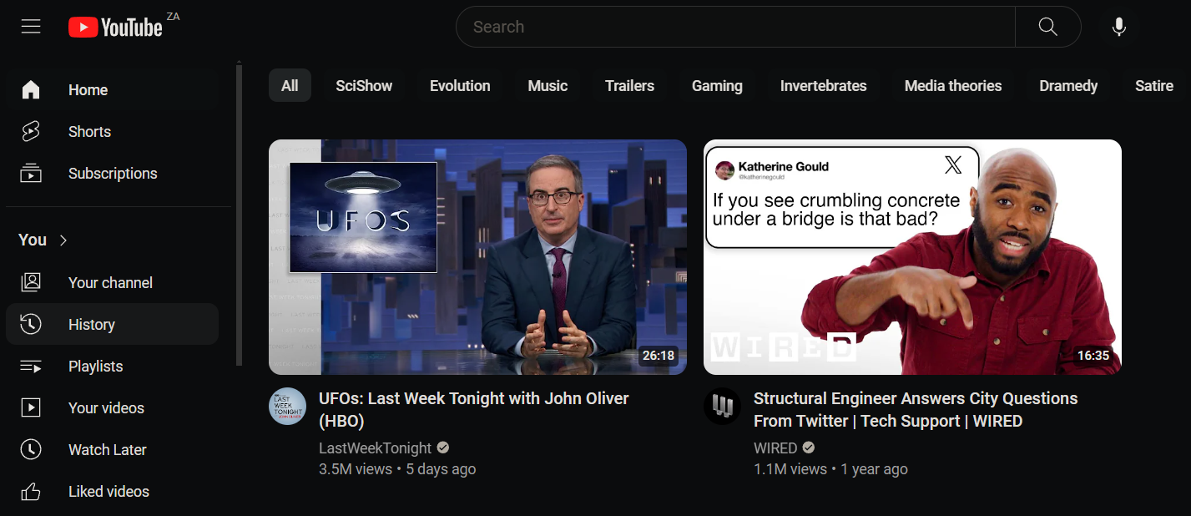Enable the Music filter chip
Viewport: 1191px width, 516px height.
[547, 85]
